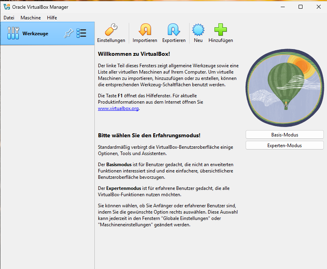
Task: Click the hot air balloon illustration
Action: (285, 88)
